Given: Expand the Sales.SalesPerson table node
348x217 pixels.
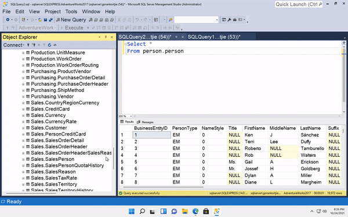Looking at the screenshot, I should (23, 159).
